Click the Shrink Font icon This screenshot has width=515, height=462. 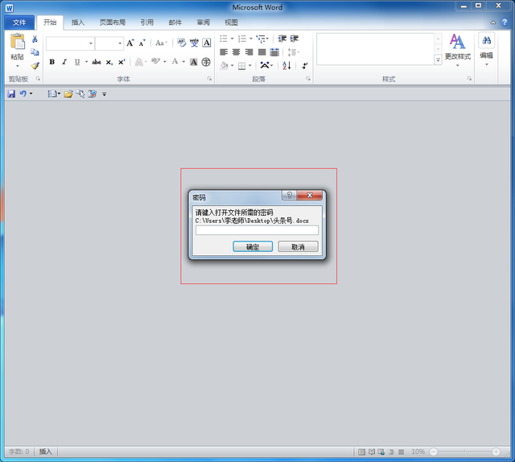142,43
